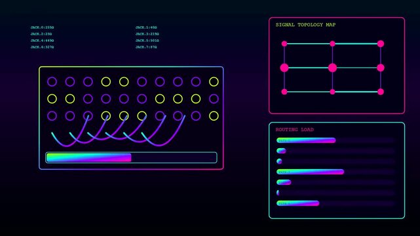Click the JACK.5:501Ω readout
The image size is (420, 236).
tap(147, 41)
